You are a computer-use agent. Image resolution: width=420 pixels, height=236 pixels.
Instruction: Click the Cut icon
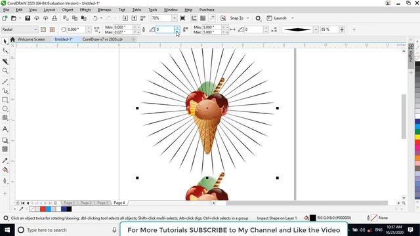66,18
